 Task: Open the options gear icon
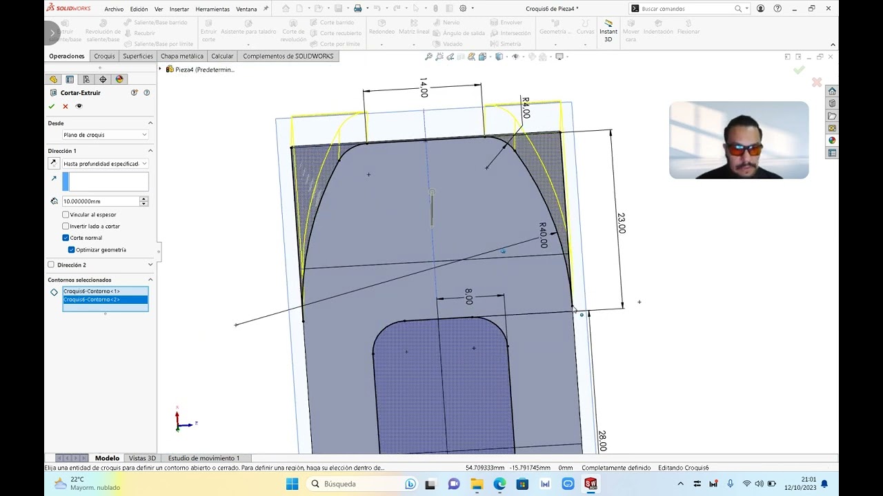pyautogui.click(x=463, y=8)
